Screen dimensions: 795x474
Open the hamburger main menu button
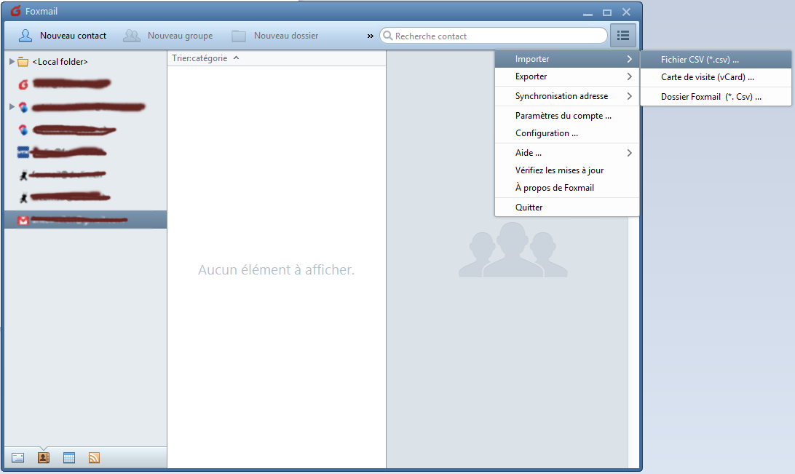click(623, 36)
